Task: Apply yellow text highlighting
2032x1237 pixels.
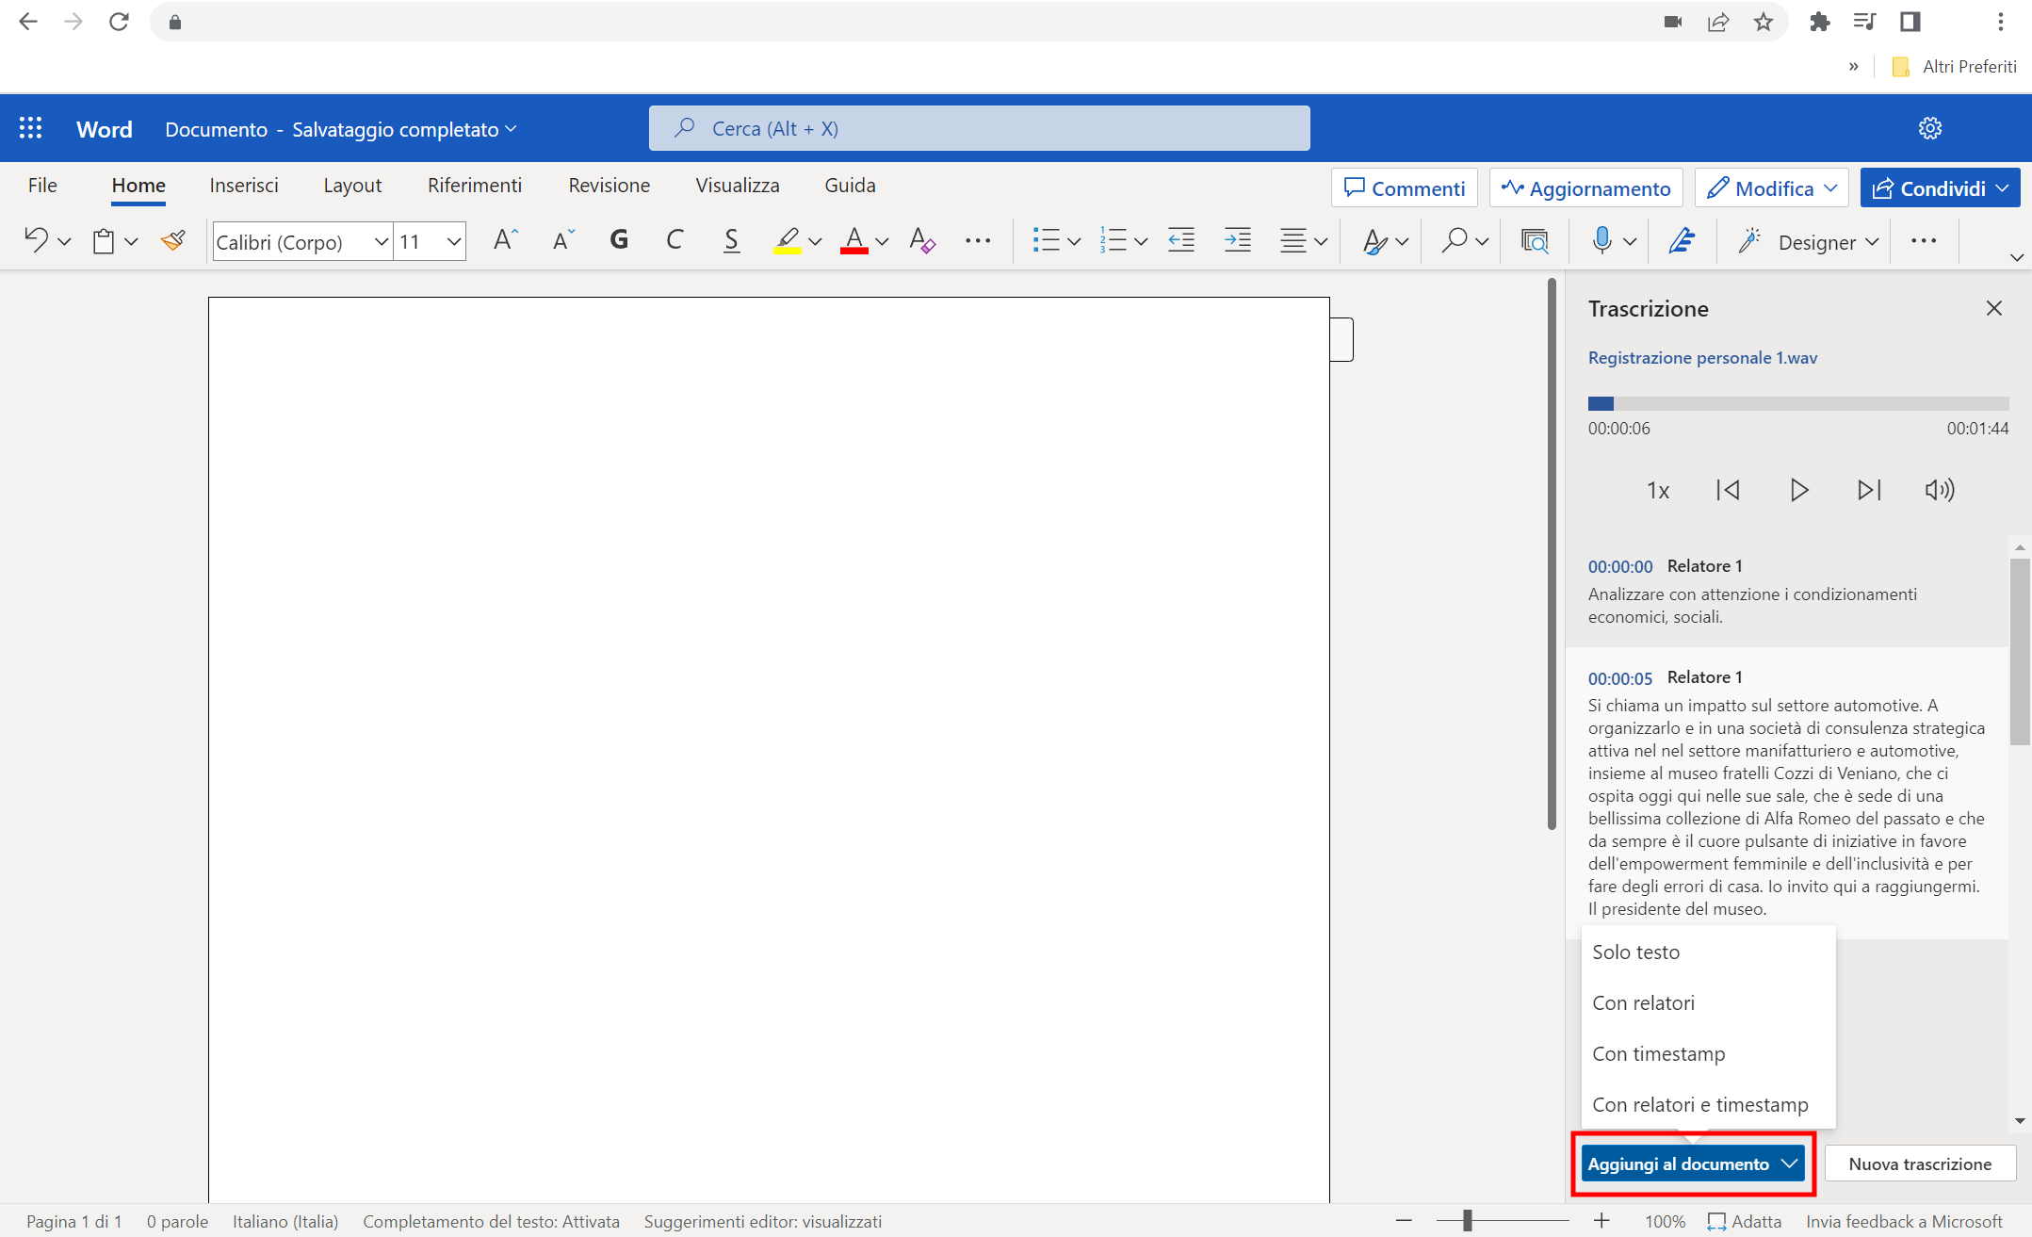Action: [789, 241]
